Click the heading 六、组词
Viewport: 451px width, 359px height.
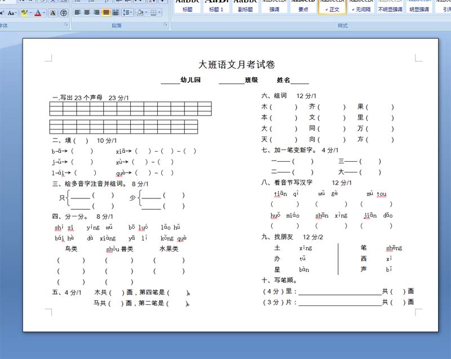pos(274,96)
